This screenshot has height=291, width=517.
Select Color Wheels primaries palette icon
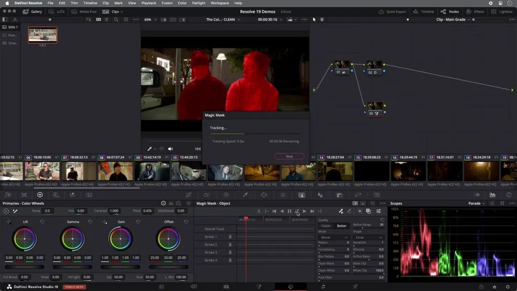coord(40,195)
